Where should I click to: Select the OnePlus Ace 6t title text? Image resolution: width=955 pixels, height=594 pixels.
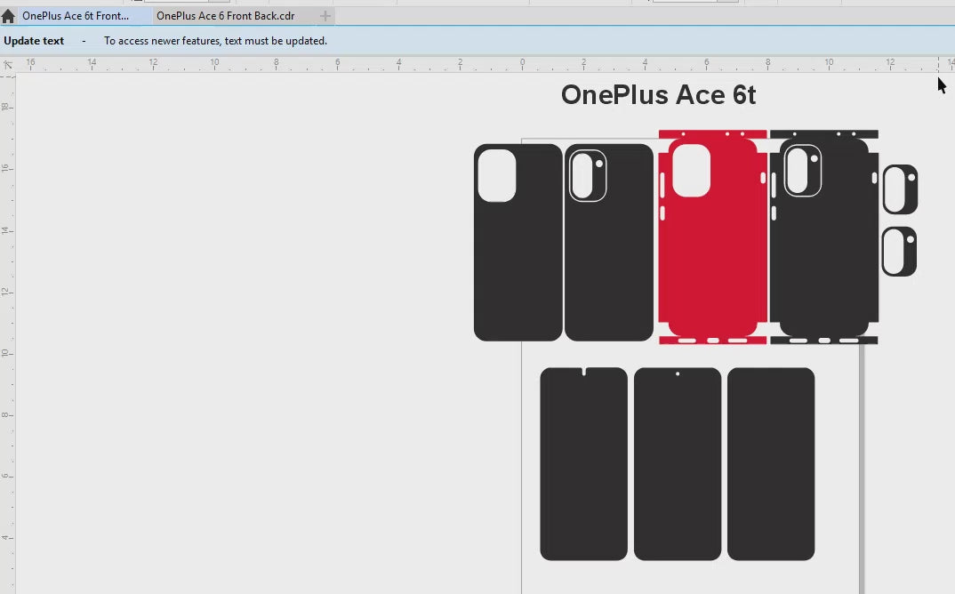[x=658, y=95]
